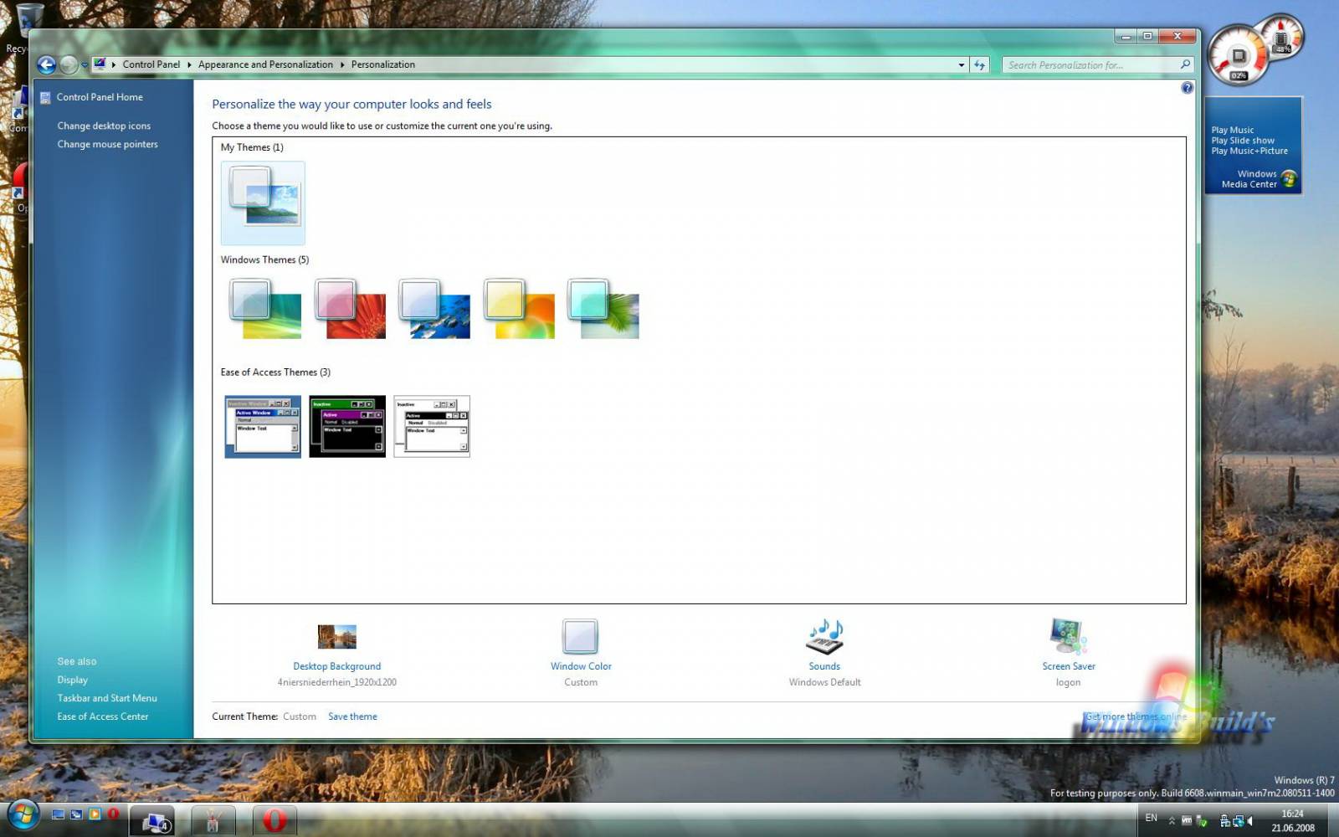Click Play Music+Picture in Media Center gadget
Image resolution: width=1339 pixels, height=837 pixels.
click(x=1249, y=151)
